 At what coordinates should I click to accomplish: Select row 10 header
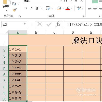4,98
